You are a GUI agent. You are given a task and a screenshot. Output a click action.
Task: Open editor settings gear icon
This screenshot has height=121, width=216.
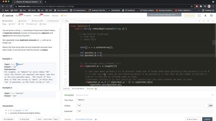click(208, 21)
